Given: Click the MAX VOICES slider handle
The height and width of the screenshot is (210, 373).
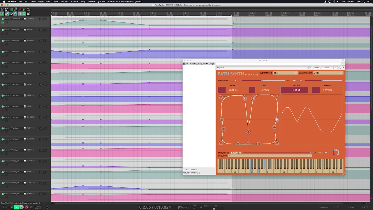Looking at the screenshot, I should (262, 80).
